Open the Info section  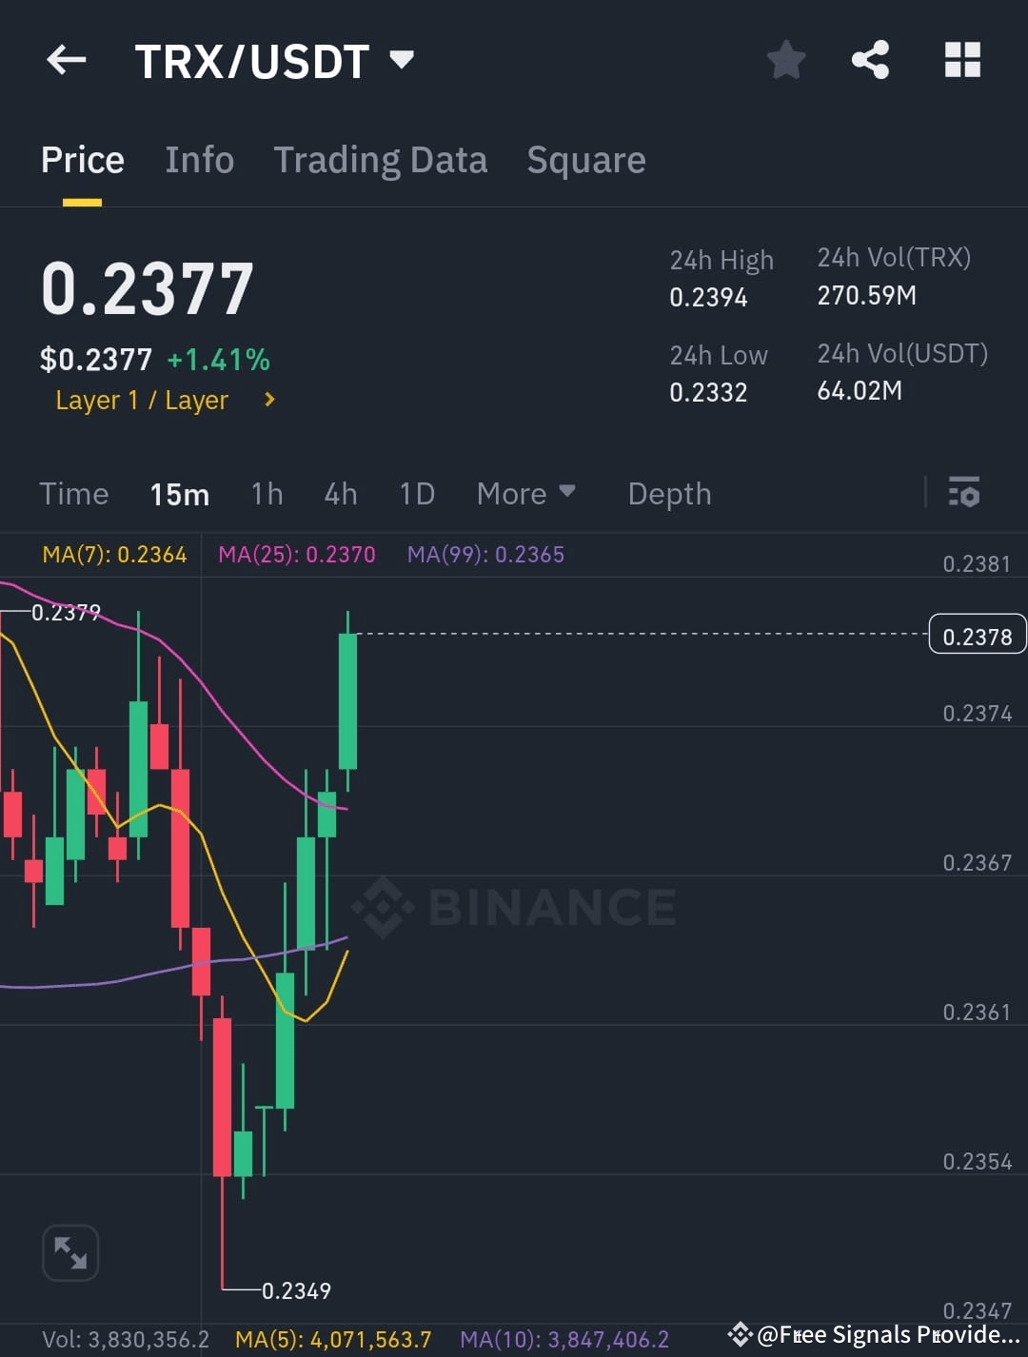click(200, 159)
